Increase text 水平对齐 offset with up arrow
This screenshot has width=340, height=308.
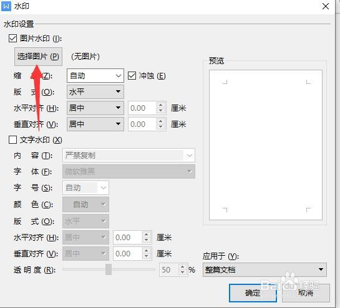click(x=147, y=235)
